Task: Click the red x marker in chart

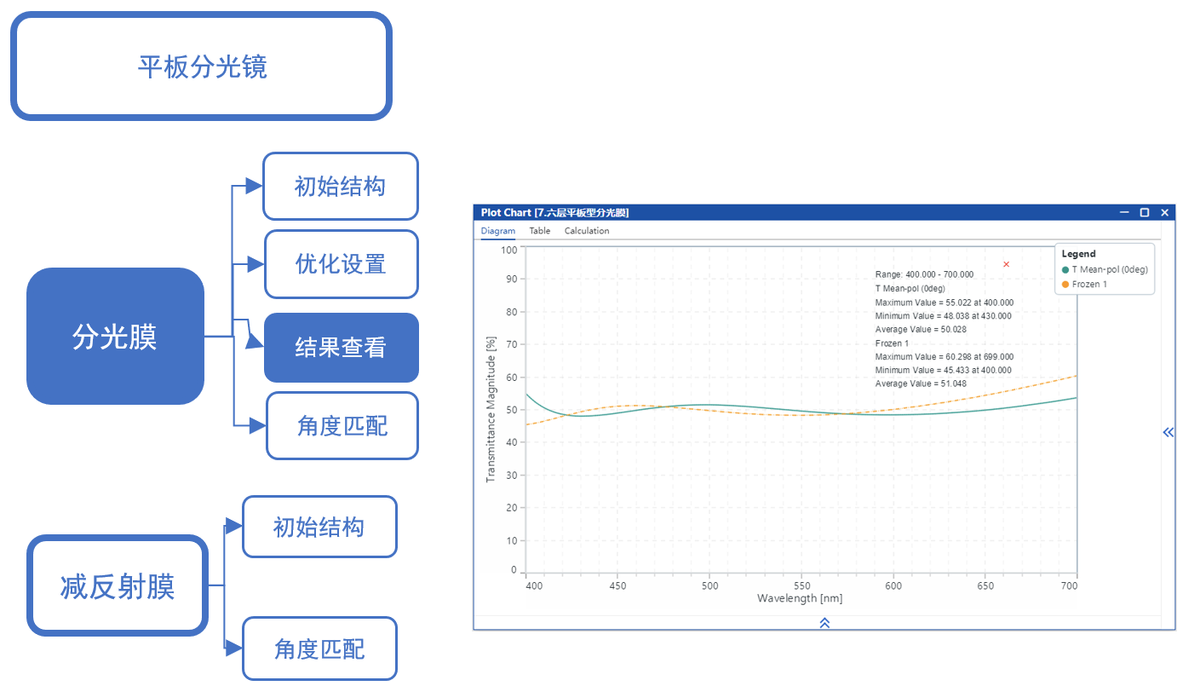Action: point(1006,264)
